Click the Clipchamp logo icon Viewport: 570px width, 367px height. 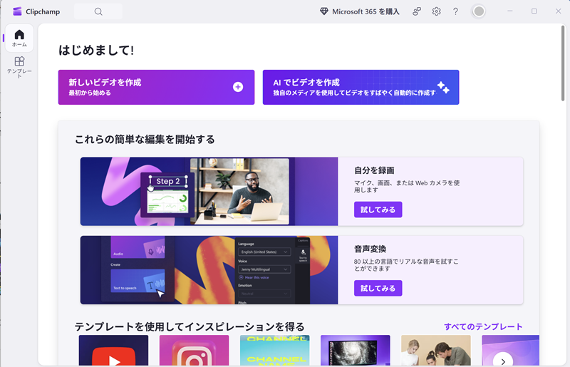[17, 11]
